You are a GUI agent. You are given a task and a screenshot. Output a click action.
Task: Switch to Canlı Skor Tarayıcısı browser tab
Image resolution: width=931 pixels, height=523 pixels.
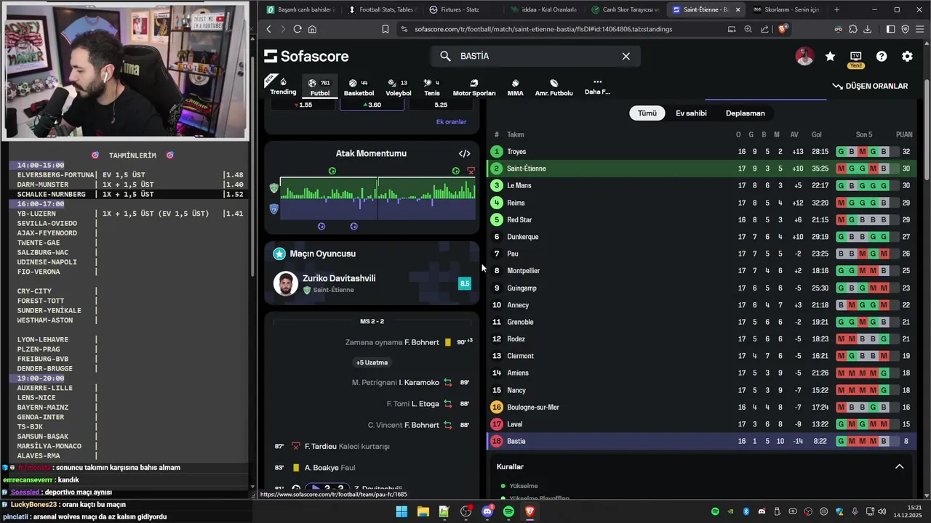point(624,9)
